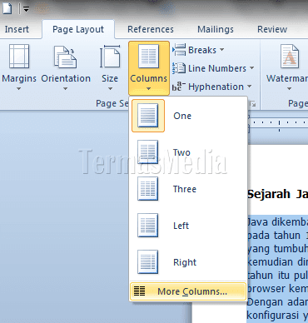Click the line starting 'Dengan ada'

point(277,302)
